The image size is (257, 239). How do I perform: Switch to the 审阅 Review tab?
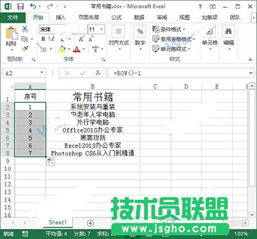click(162, 17)
